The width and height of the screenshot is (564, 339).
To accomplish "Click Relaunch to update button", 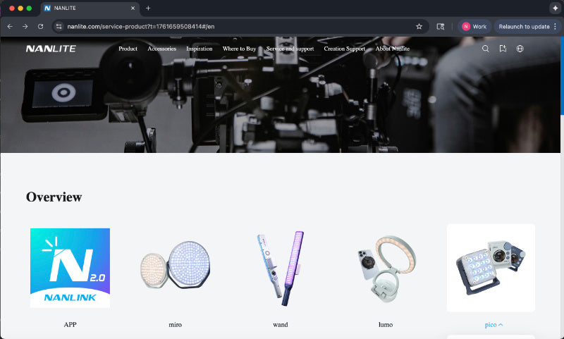I will pyautogui.click(x=524, y=26).
